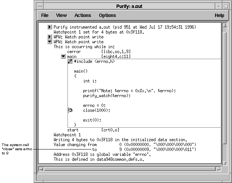The width and height of the screenshot is (232, 183).
Task: Expand the Purify instrumented a.out row
Action: pyautogui.click(x=49, y=27)
